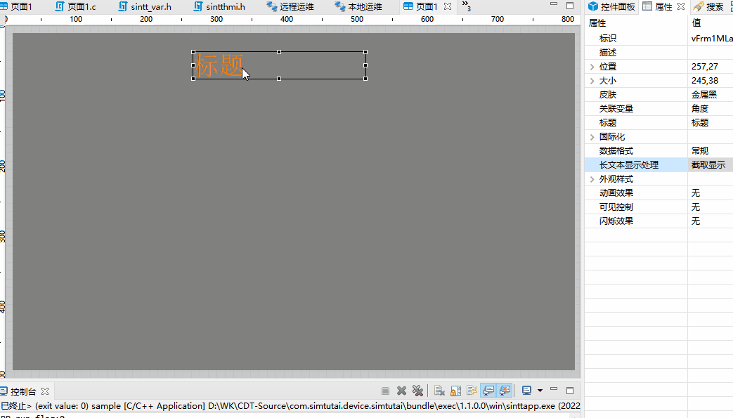Expand the 大小 property row
Screen dimensions: 733x418
592,81
